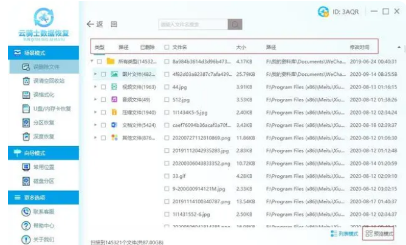
Task: Click the file list 路径 column header
Action: pyautogui.click(x=271, y=47)
